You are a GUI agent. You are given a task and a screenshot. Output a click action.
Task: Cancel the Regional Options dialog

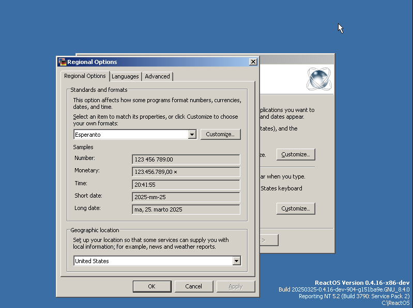click(x=193, y=286)
